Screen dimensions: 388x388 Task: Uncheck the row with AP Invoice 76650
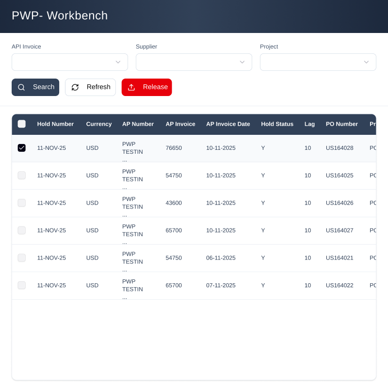(22, 148)
